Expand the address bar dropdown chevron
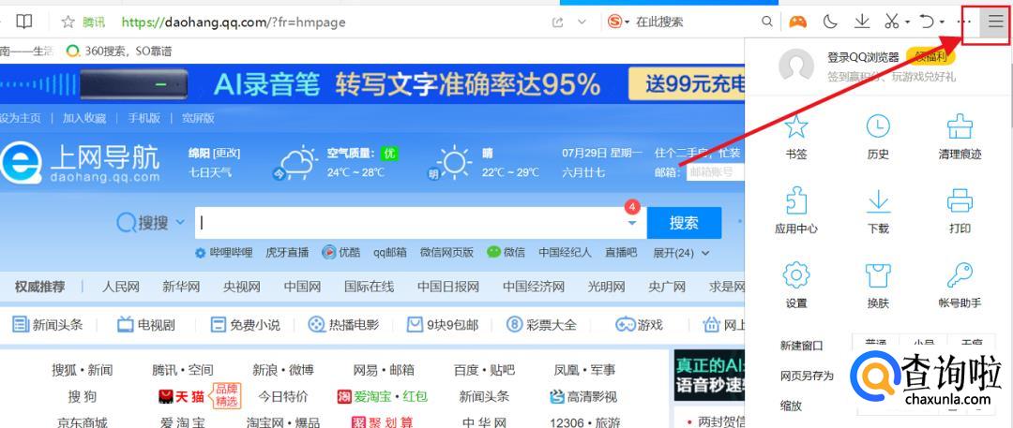 [x=582, y=22]
